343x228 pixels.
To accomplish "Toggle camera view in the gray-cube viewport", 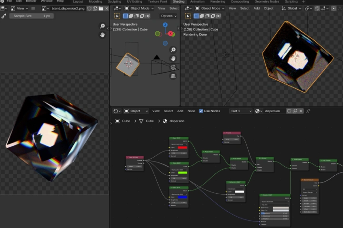I will (173, 67).
